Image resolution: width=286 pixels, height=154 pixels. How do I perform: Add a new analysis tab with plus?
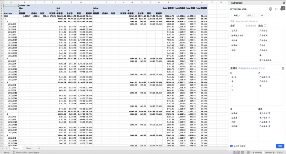click(x=262, y=16)
